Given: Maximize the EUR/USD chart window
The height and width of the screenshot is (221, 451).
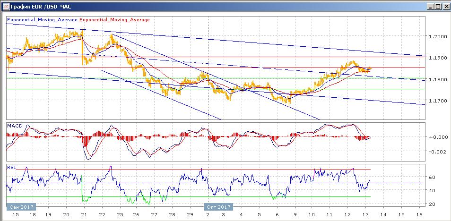Looking at the screenshot, I should 437,6.
